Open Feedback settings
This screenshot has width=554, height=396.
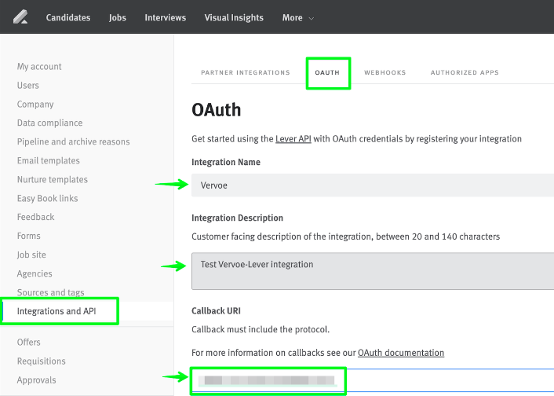[x=35, y=217]
